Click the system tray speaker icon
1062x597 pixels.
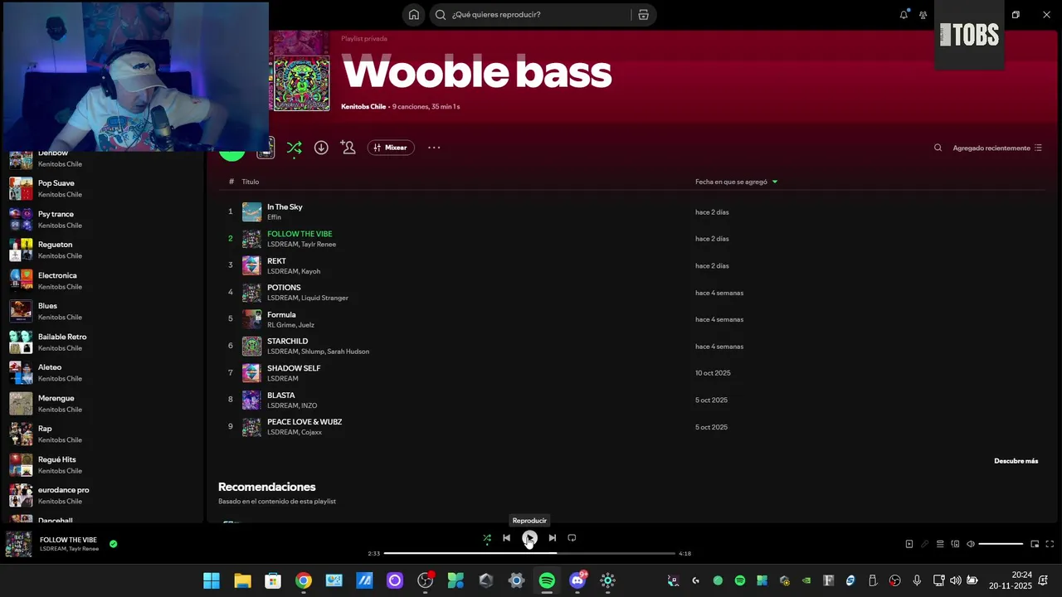point(955,580)
